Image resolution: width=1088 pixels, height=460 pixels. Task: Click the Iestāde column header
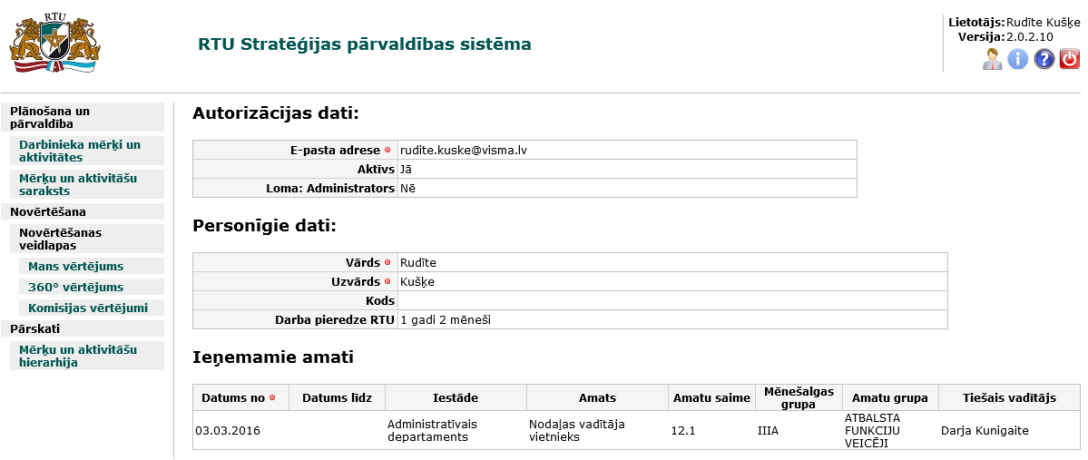tap(456, 397)
